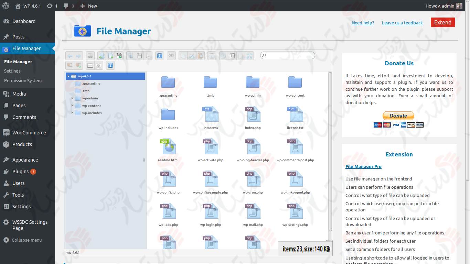470x264 pixels.
Task: Click the Get info toolbar icon
Action: point(160,55)
